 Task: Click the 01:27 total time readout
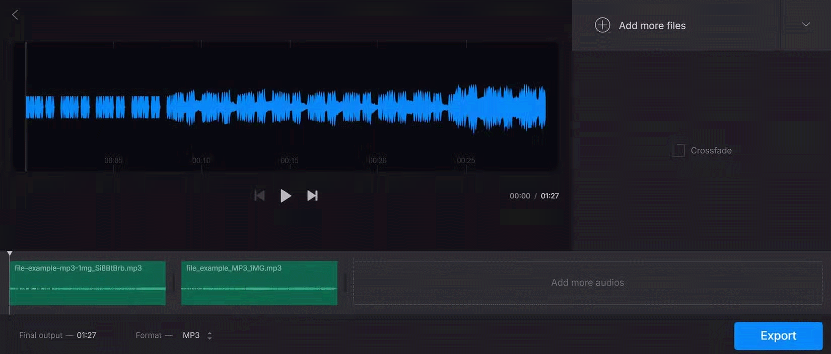550,196
